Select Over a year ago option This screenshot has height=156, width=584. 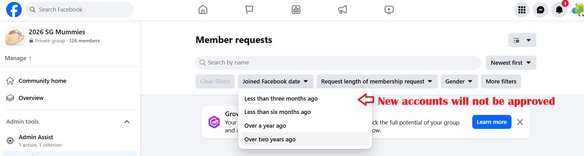pyautogui.click(x=265, y=126)
